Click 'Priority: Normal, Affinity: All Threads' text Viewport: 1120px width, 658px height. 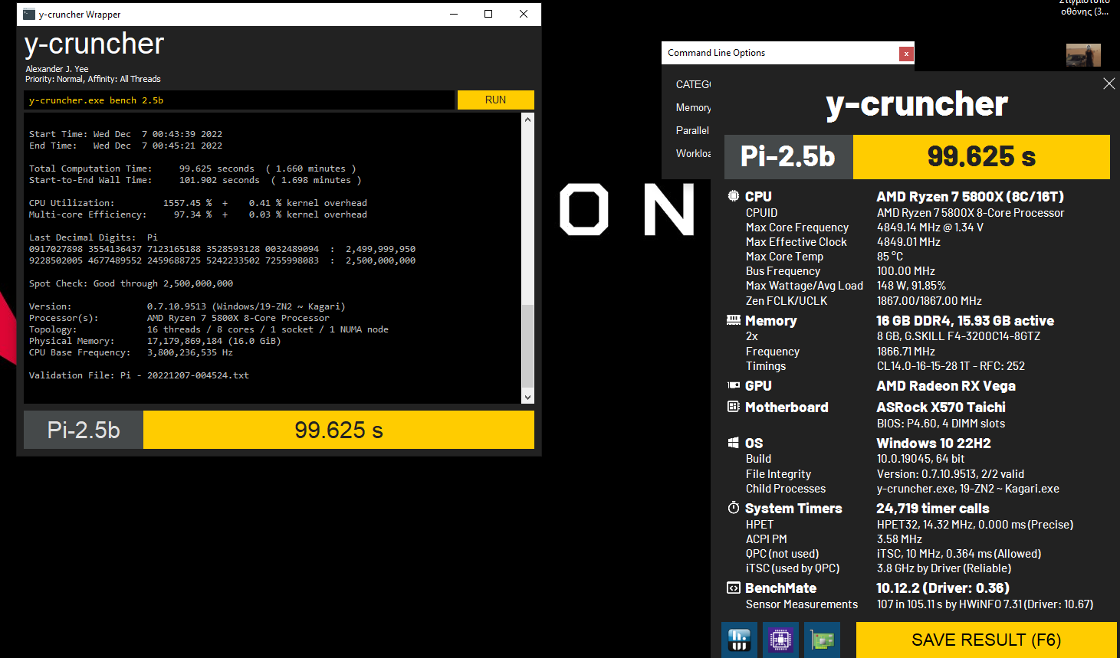click(93, 79)
